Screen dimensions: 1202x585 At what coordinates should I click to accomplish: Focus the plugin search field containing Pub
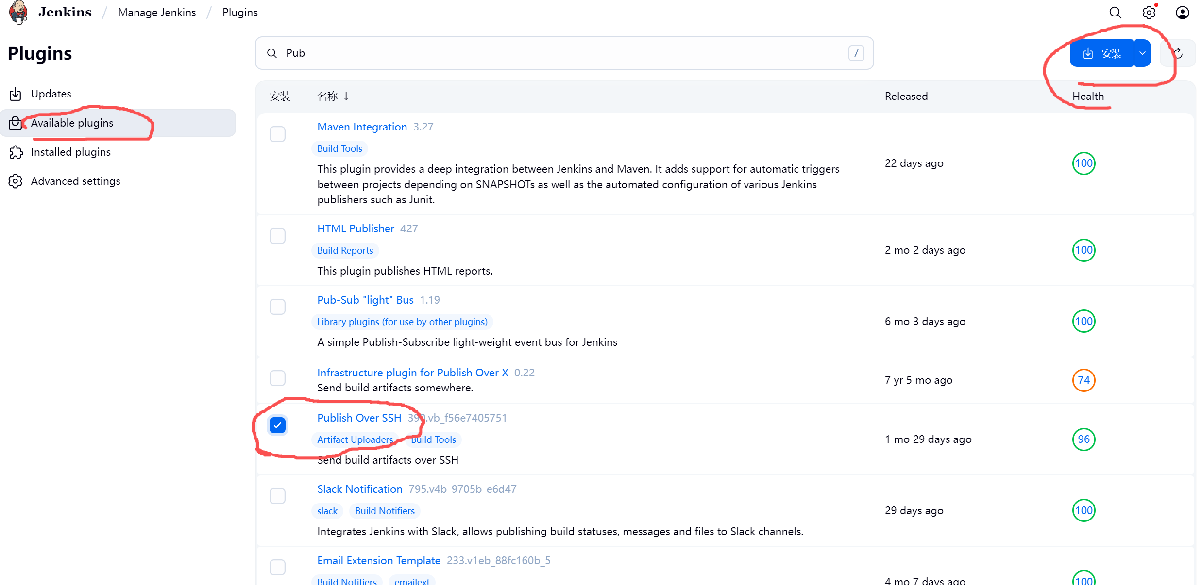(564, 53)
